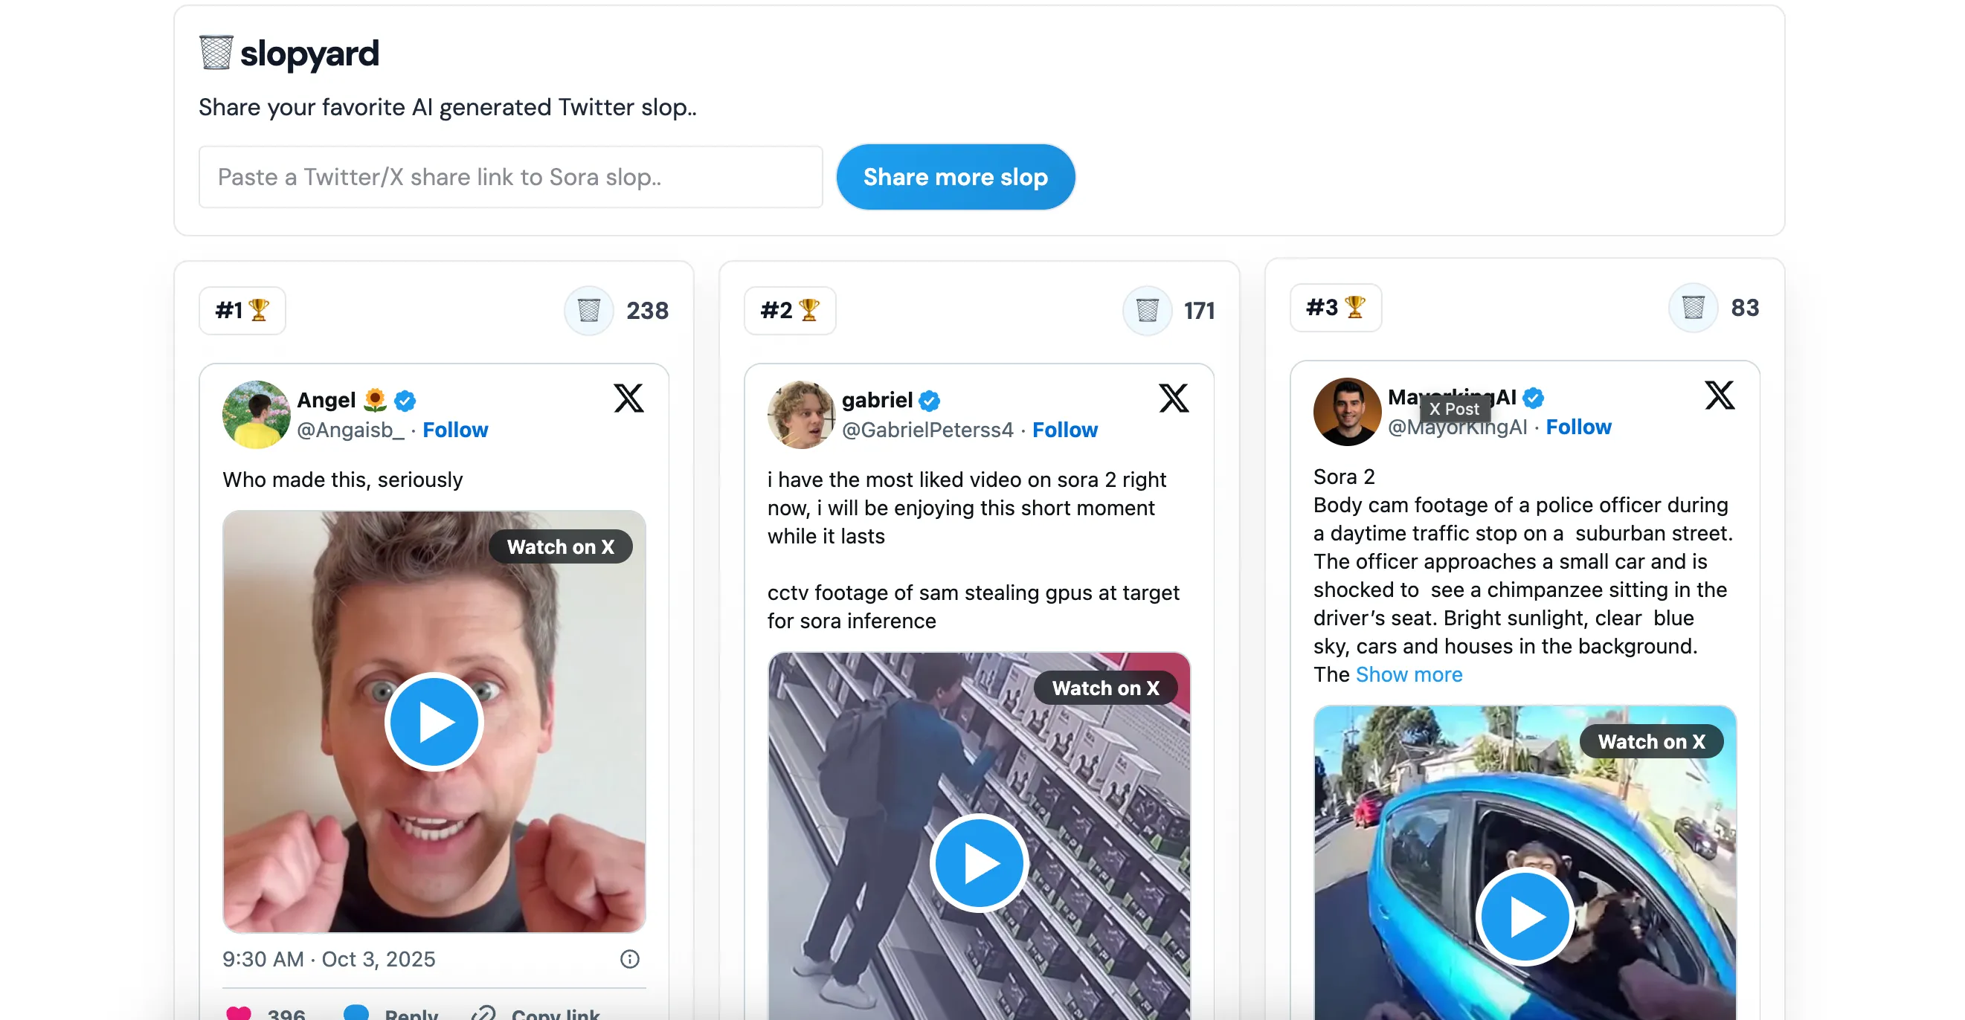Click Watch on X on gabriel's video
Image resolution: width=1965 pixels, height=1020 pixels.
(1105, 688)
